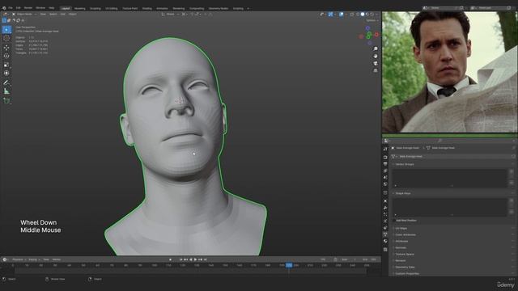Screen dimensions: 518x291
Task: Switch to wireframe viewport shading
Action: [358, 15]
